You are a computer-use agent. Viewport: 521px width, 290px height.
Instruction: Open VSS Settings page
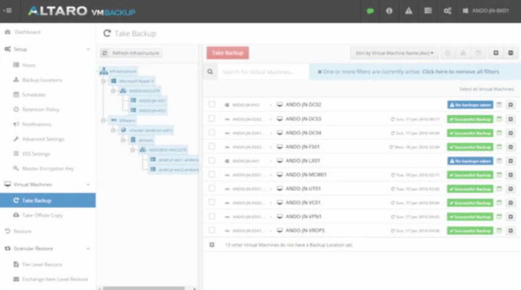36,154
